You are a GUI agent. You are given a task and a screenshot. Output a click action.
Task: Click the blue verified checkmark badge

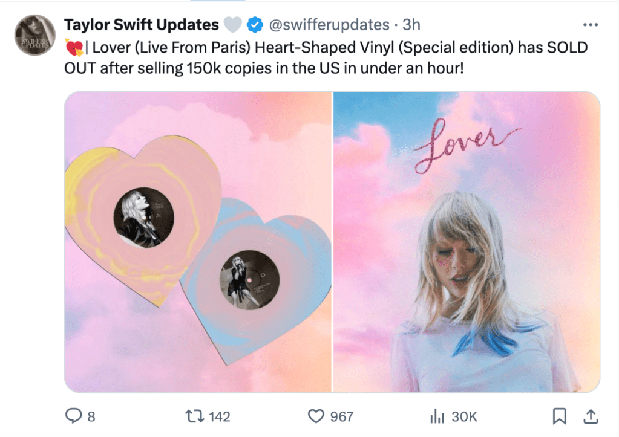[254, 24]
